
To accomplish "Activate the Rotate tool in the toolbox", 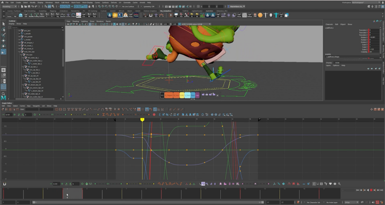I will pos(3,46).
